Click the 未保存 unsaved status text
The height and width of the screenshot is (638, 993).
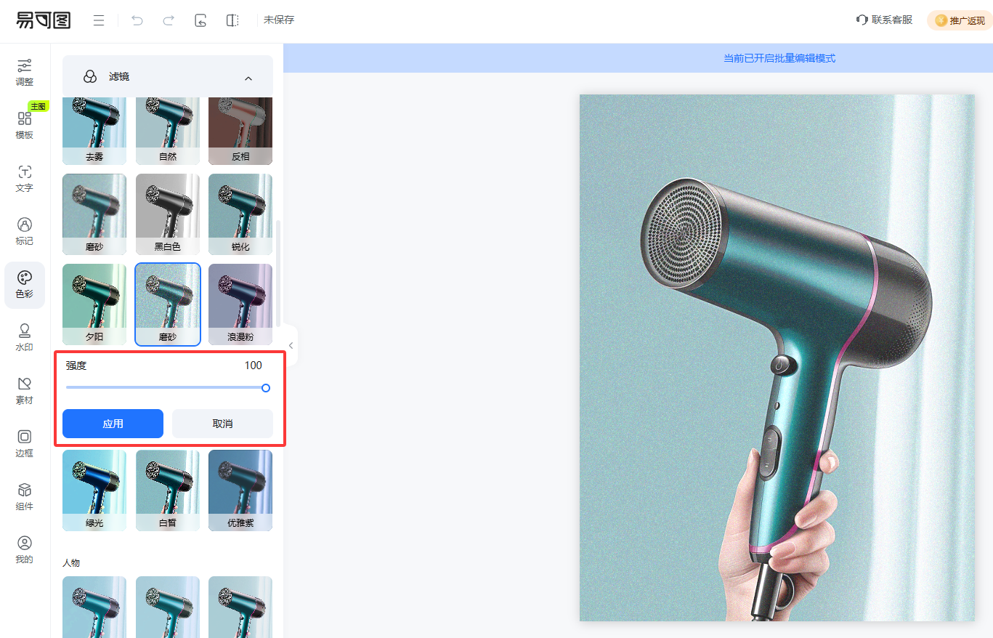[x=279, y=20]
